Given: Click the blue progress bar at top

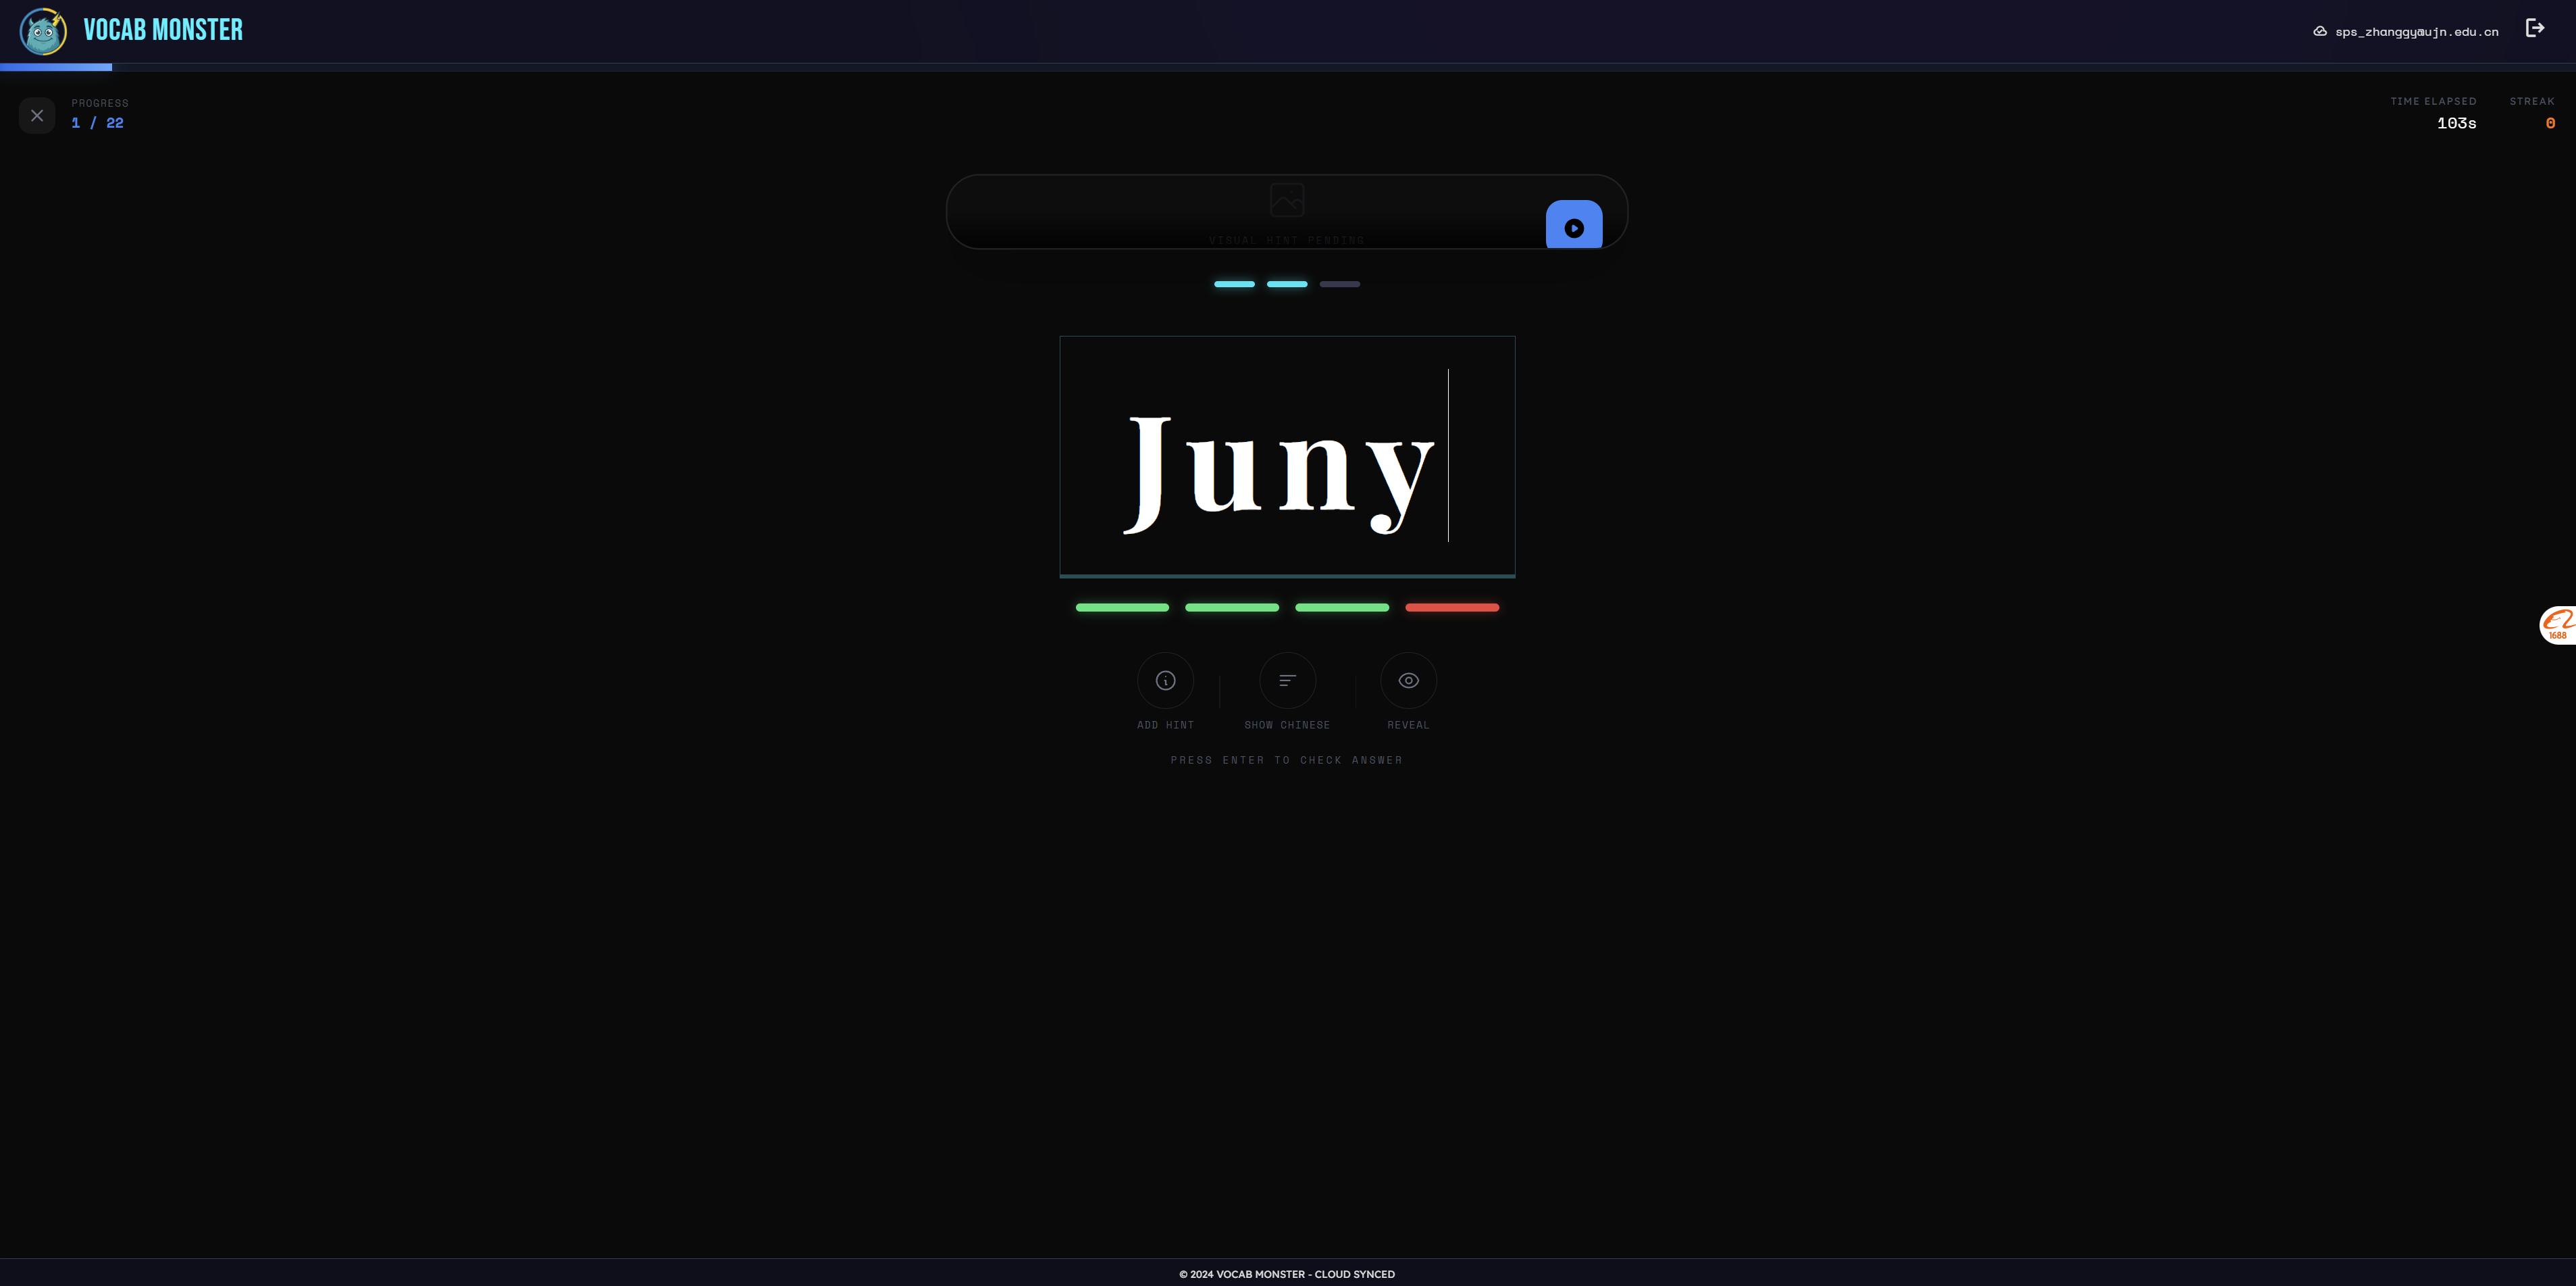Looking at the screenshot, I should coord(56,67).
